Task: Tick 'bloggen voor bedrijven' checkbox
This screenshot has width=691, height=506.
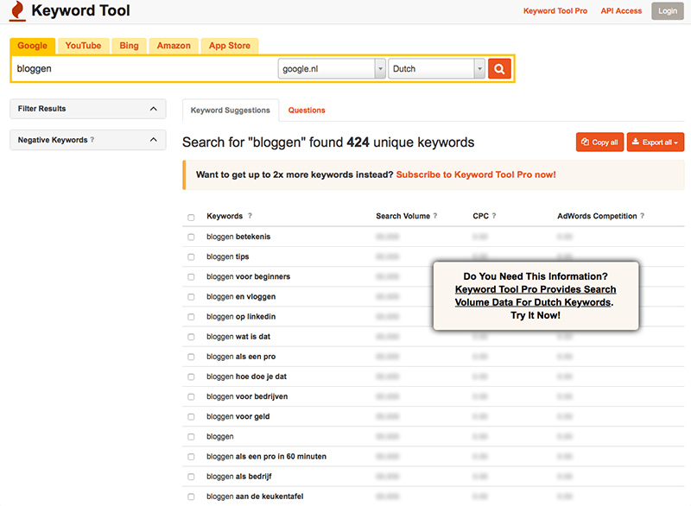Action: [x=191, y=397]
